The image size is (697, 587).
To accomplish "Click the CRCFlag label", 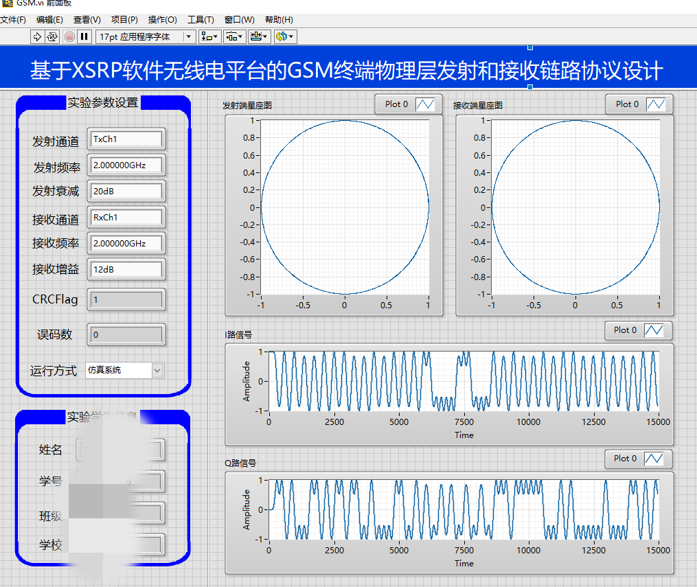I will tap(55, 299).
